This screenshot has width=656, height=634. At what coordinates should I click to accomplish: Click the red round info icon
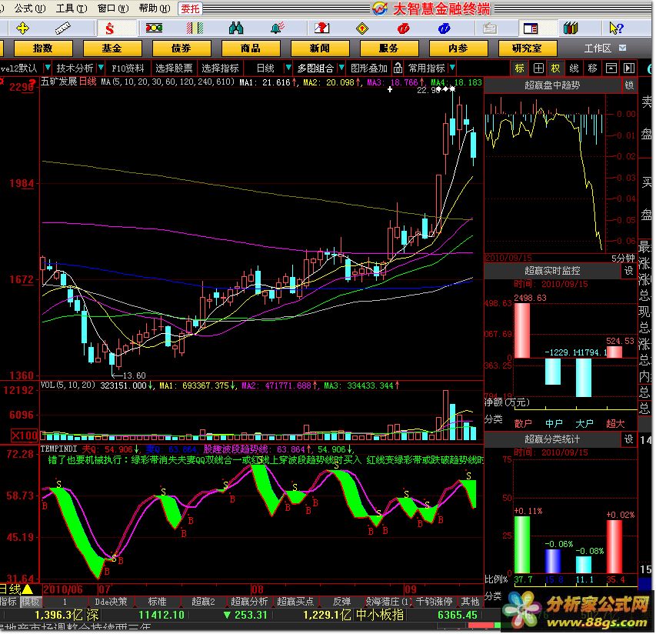tap(403, 28)
